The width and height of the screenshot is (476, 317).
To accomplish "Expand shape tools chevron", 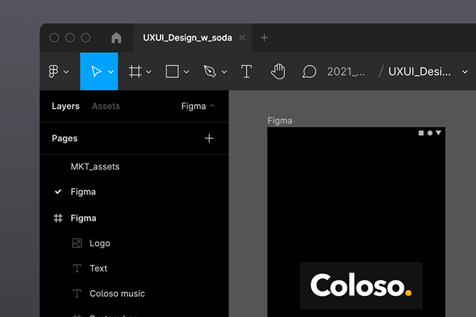I will (x=186, y=72).
